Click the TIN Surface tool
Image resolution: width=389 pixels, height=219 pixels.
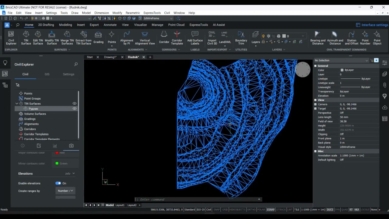point(26,38)
